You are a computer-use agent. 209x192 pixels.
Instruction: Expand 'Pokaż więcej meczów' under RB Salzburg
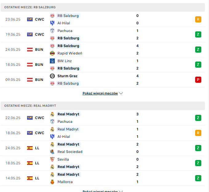[x=100, y=93]
